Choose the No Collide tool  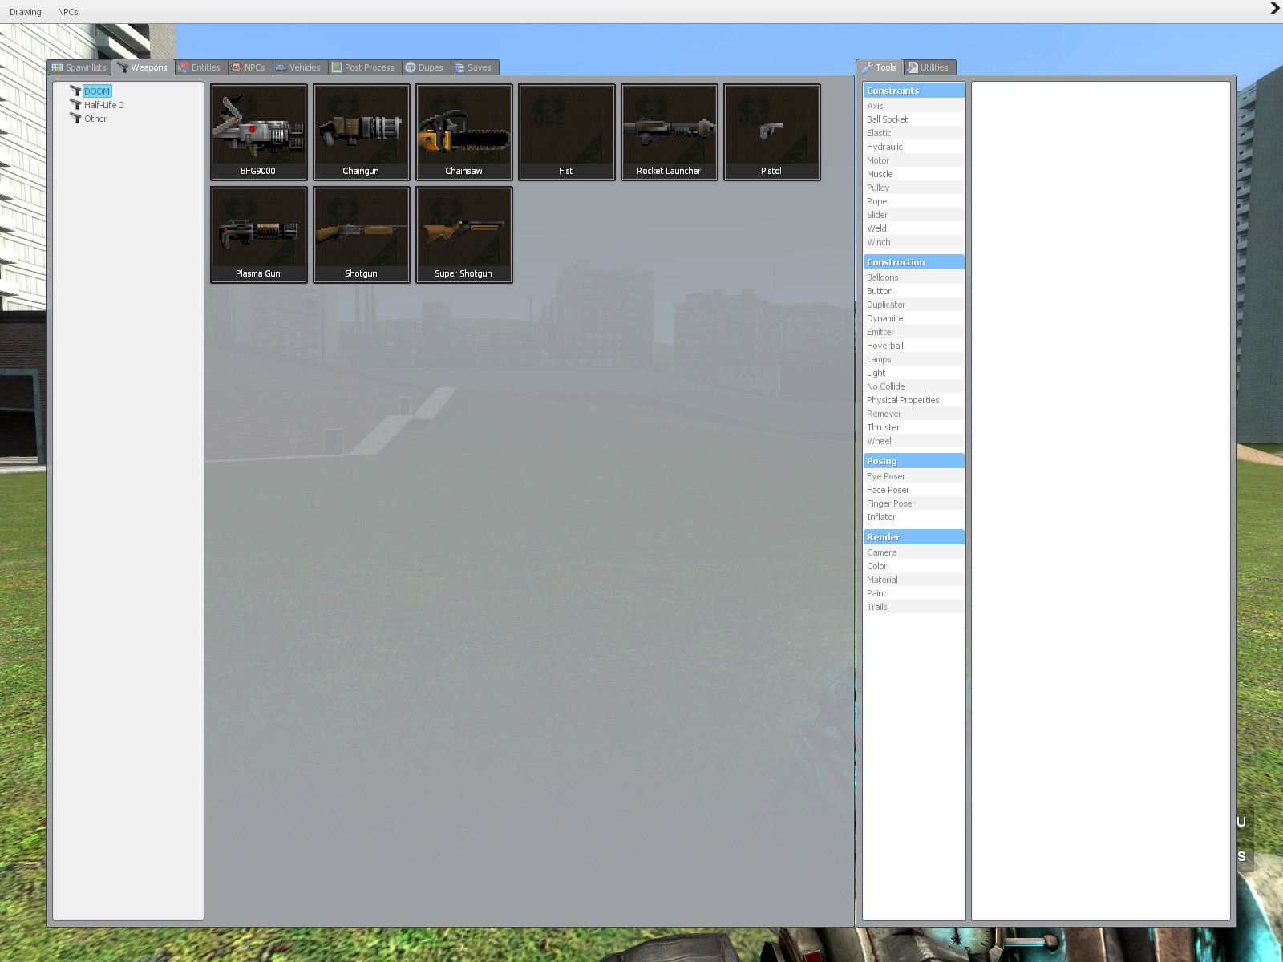pyautogui.click(x=914, y=386)
